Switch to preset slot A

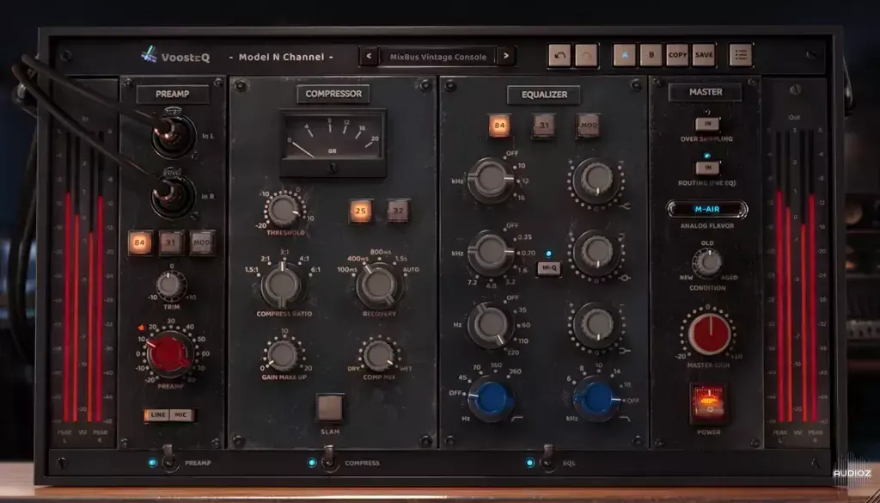pos(624,55)
